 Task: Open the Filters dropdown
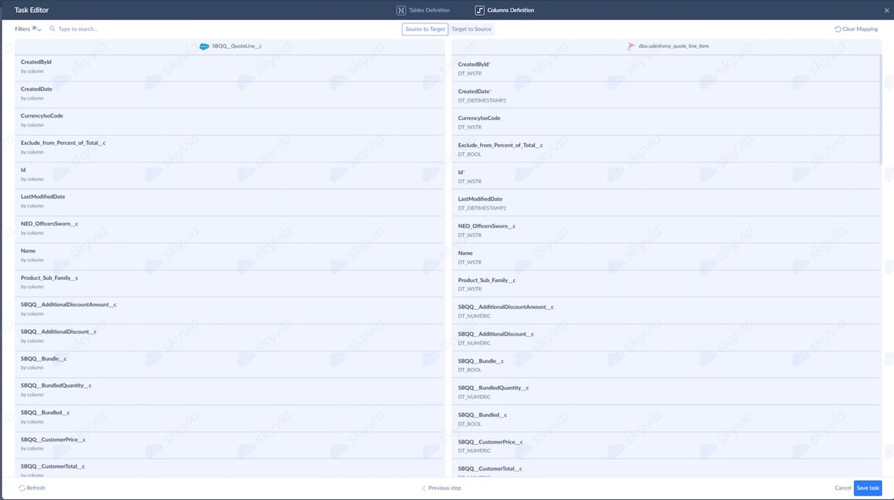coord(27,29)
